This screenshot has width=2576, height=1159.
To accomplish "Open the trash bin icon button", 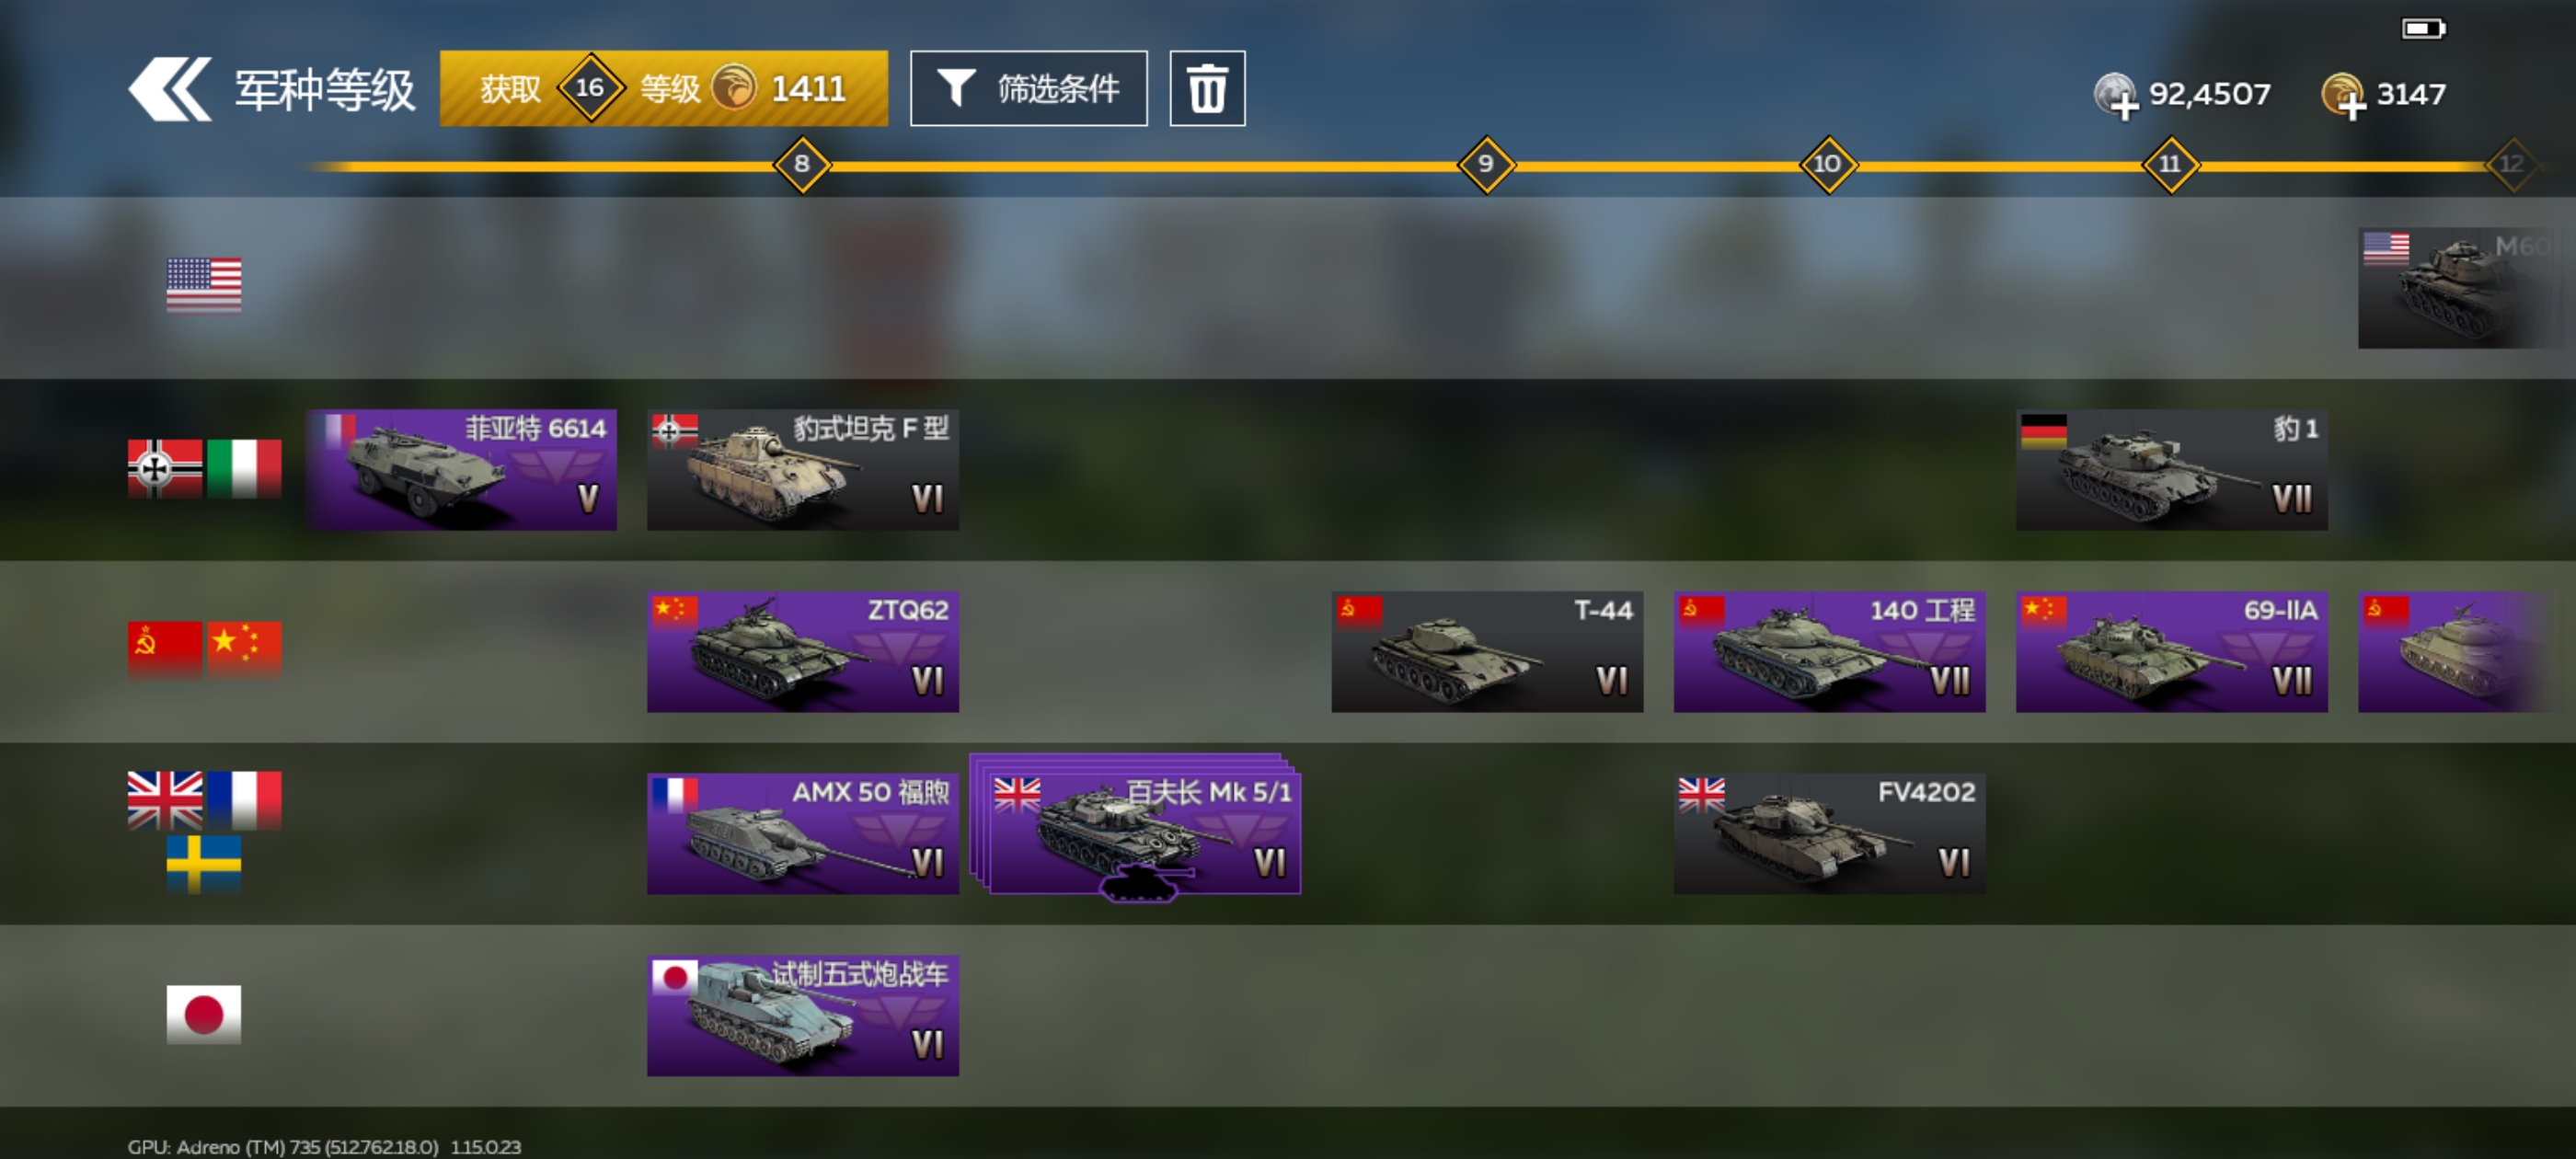I will point(1207,89).
